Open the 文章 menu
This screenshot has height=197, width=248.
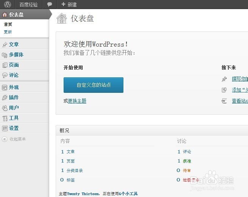pyautogui.click(x=14, y=44)
